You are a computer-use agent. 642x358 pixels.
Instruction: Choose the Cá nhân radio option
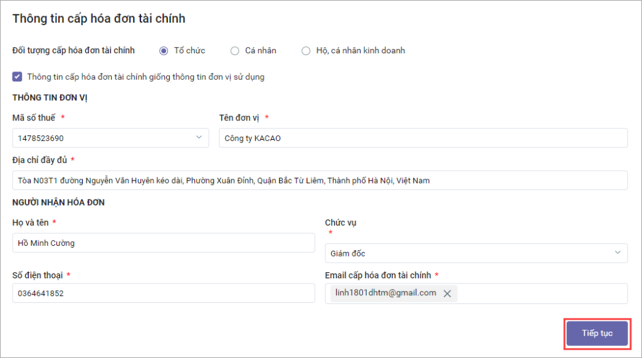tap(234, 51)
